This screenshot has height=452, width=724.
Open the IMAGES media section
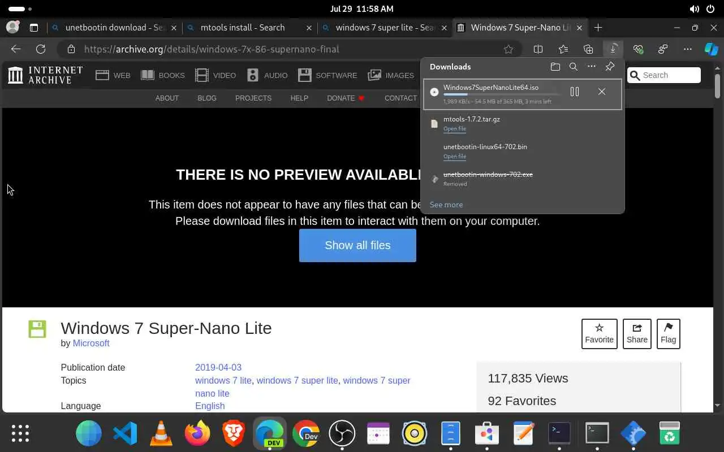point(391,75)
